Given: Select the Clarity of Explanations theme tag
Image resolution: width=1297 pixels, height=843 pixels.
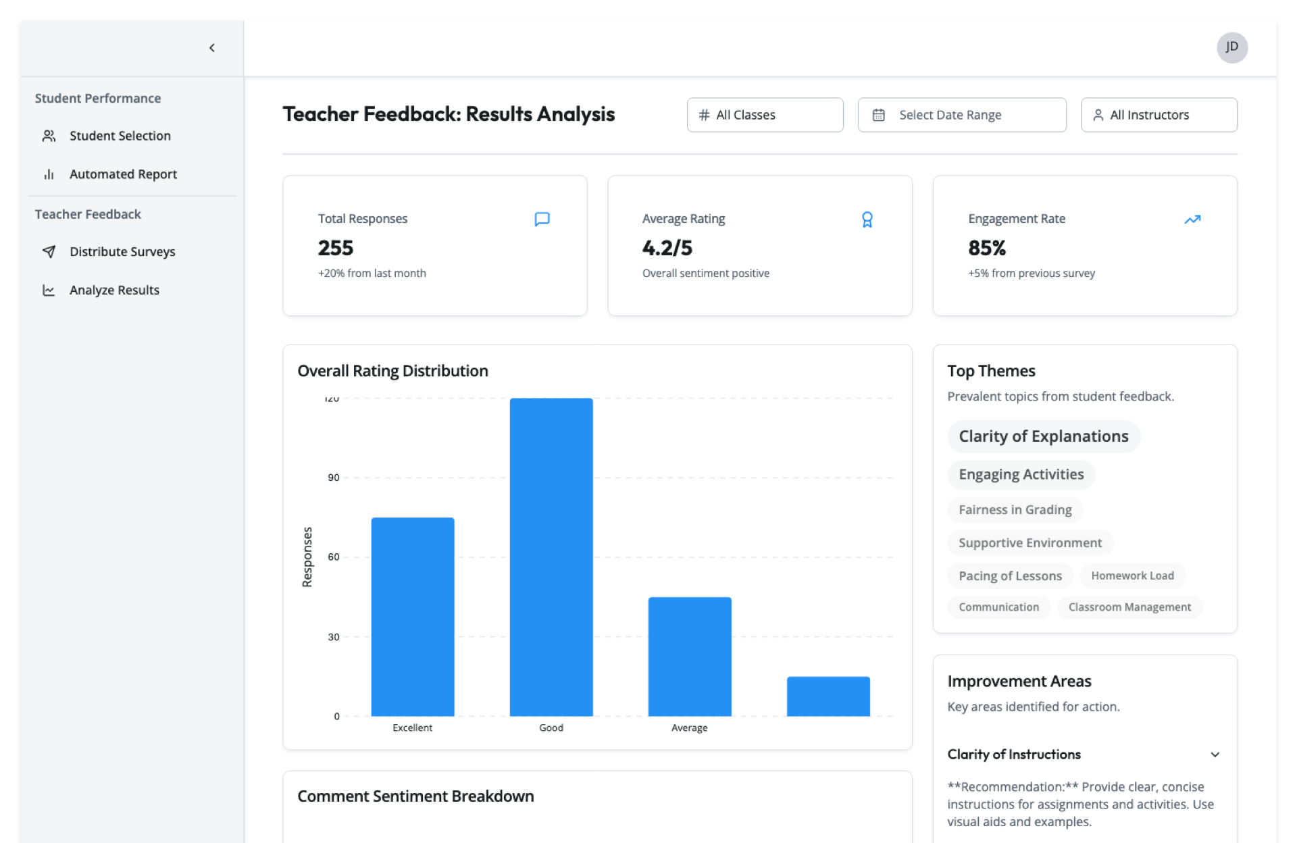Looking at the screenshot, I should (1043, 437).
